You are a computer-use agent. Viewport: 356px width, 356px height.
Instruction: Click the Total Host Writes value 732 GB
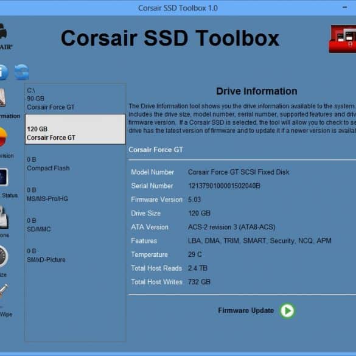[x=199, y=282]
